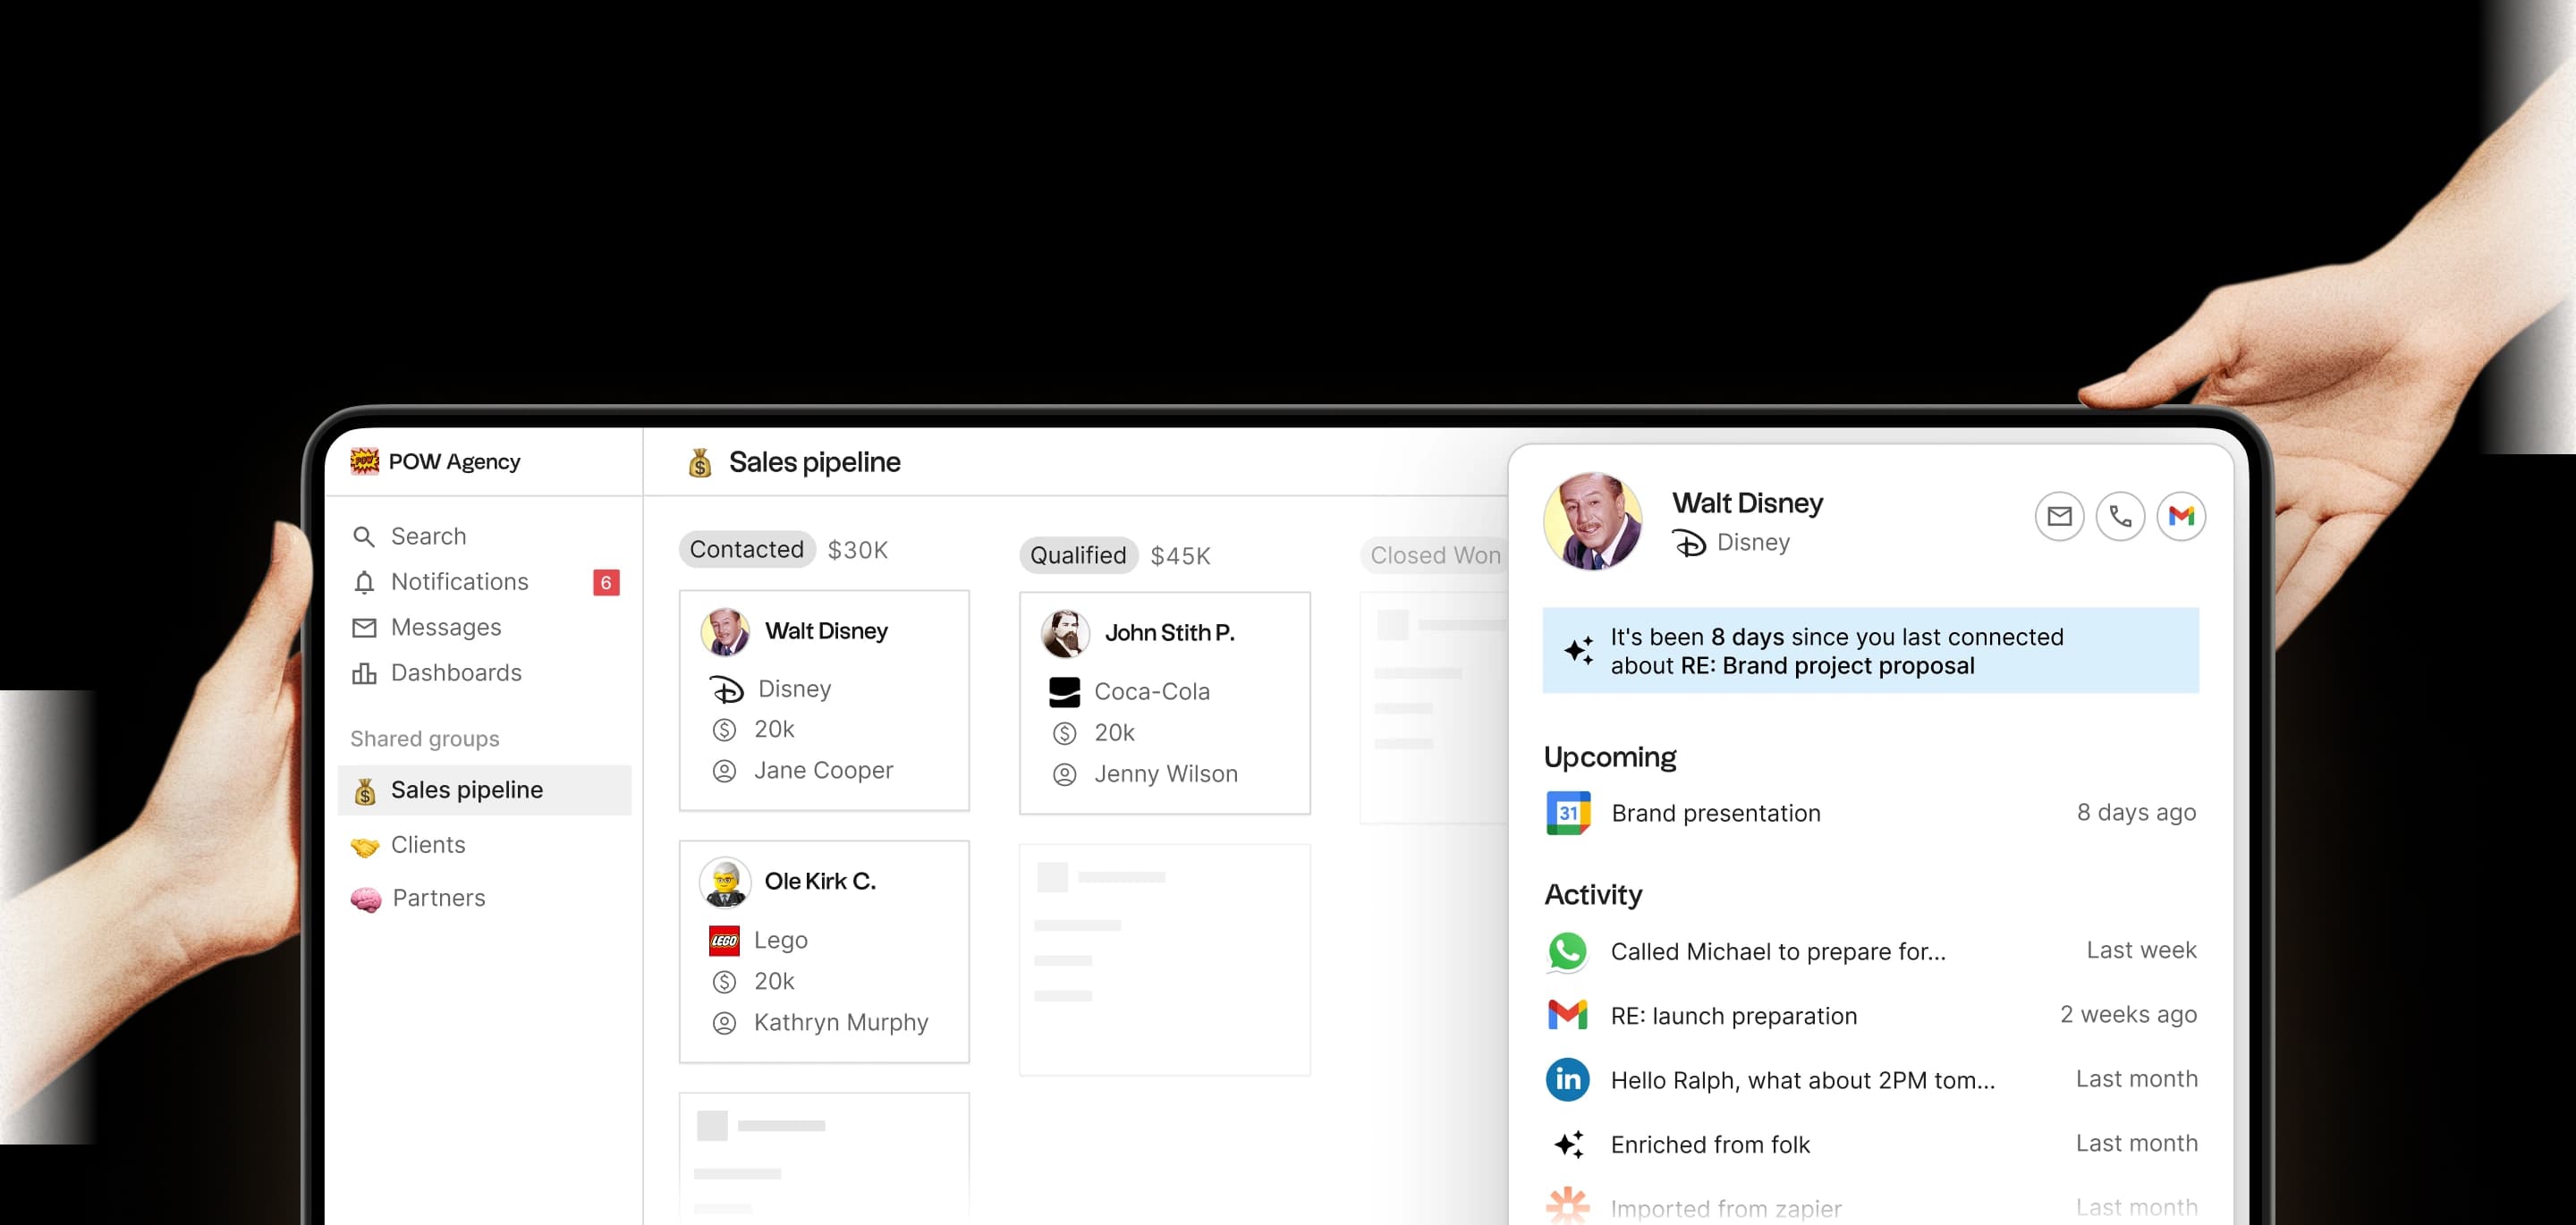Click the Notifications bell icon

coord(364,582)
